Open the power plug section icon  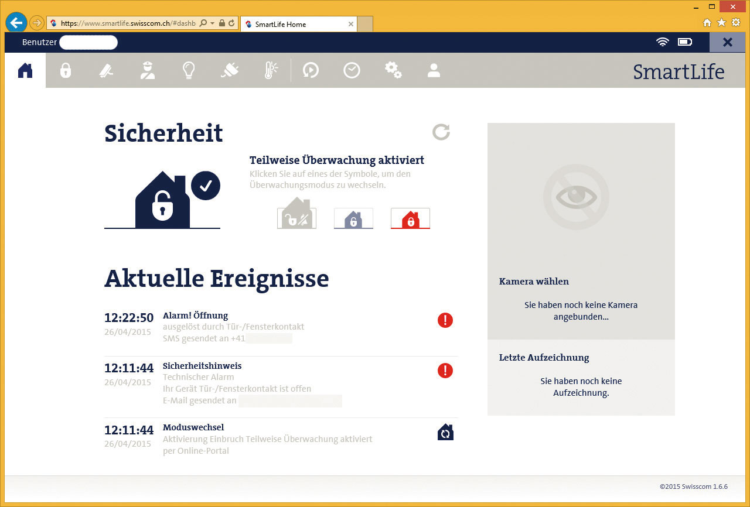[230, 70]
